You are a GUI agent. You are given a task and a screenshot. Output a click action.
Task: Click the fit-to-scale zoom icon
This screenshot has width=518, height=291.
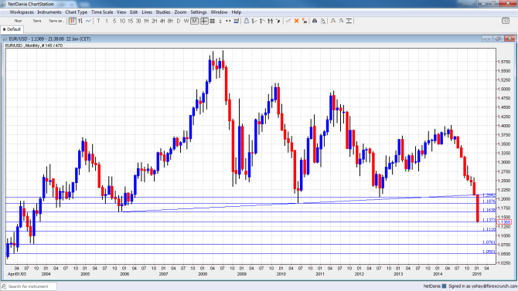[349, 21]
